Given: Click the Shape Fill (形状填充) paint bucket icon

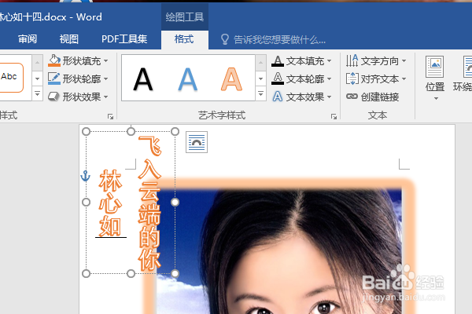Looking at the screenshot, I should pos(54,60).
